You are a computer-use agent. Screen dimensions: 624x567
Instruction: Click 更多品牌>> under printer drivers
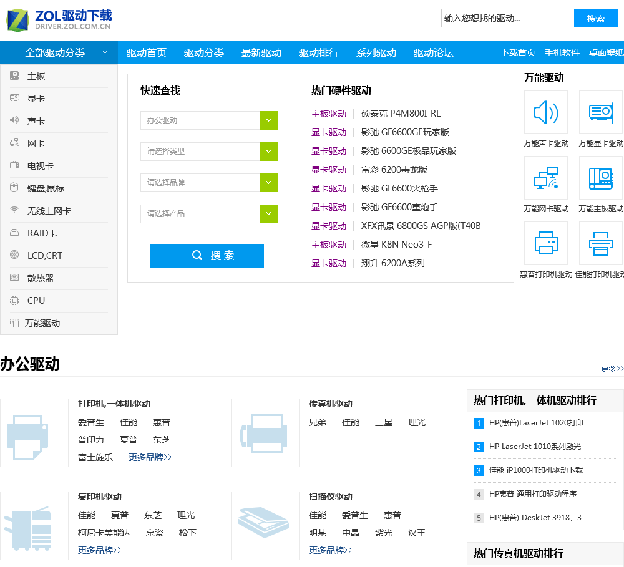tap(150, 457)
